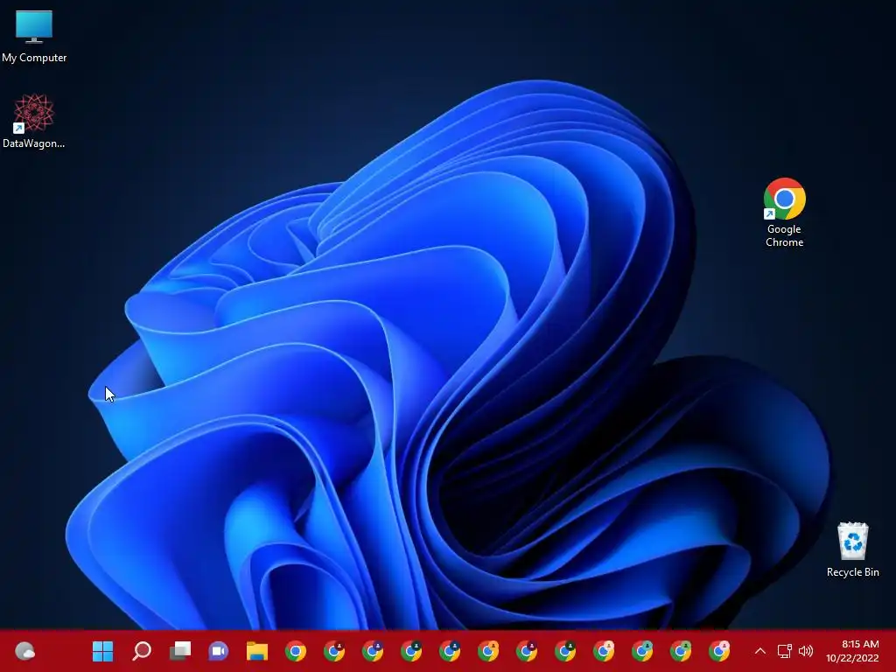896x672 pixels.
Task: Open taskbar Chrome with yellow profile badge
Action: pyautogui.click(x=488, y=651)
